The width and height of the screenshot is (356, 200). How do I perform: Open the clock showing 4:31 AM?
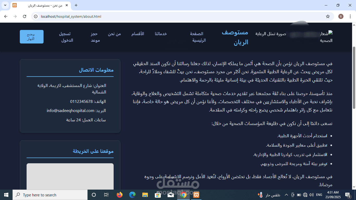pos(333,195)
